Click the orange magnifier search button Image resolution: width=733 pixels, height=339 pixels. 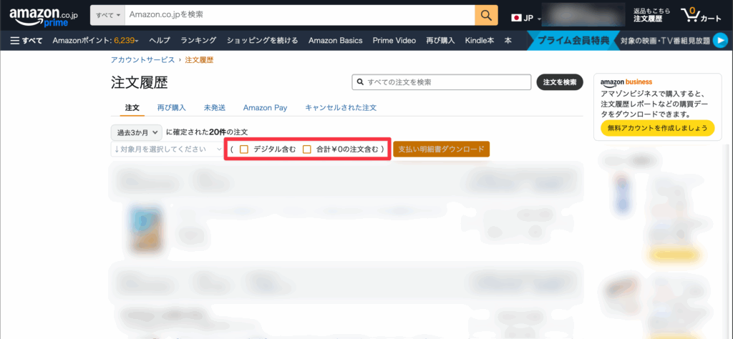pos(486,16)
